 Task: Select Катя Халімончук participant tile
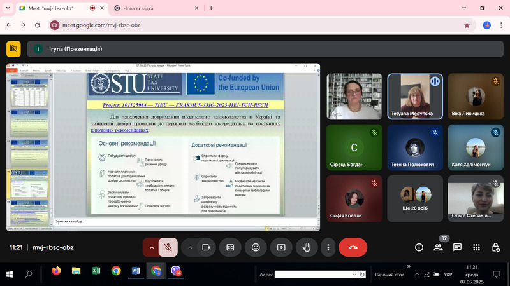(x=476, y=147)
